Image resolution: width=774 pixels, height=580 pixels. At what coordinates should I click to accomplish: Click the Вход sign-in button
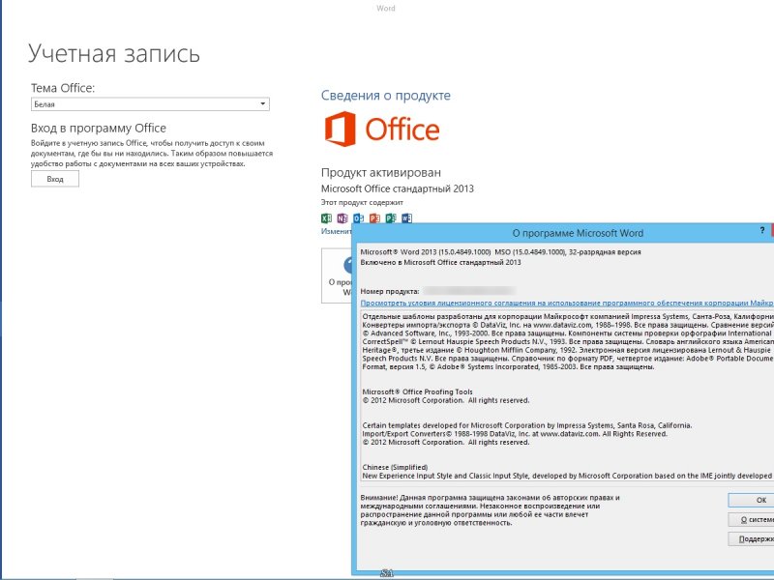click(x=55, y=179)
